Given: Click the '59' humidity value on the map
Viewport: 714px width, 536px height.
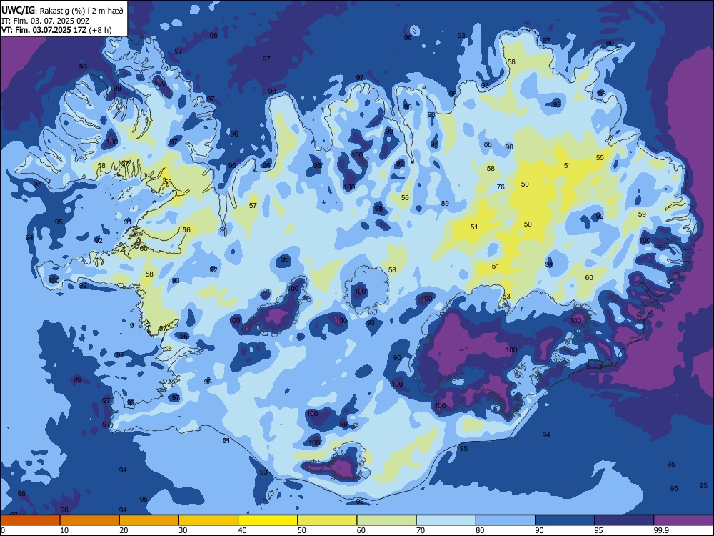Looking at the screenshot, I should coord(642,214).
